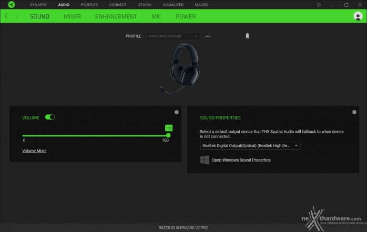Go back with the left arrow
The image size is (367, 232).
point(6,16)
